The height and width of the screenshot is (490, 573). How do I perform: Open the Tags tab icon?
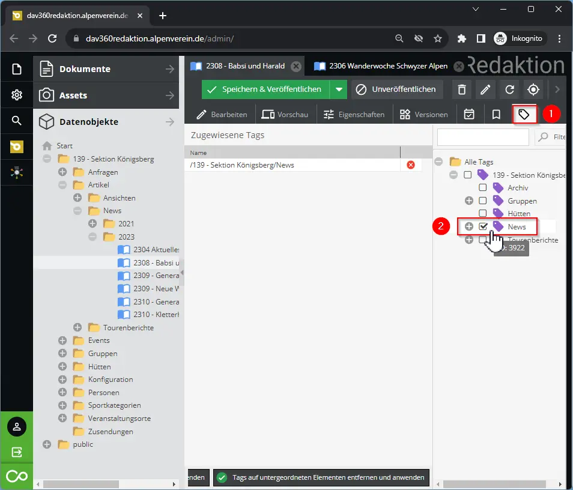(x=524, y=114)
